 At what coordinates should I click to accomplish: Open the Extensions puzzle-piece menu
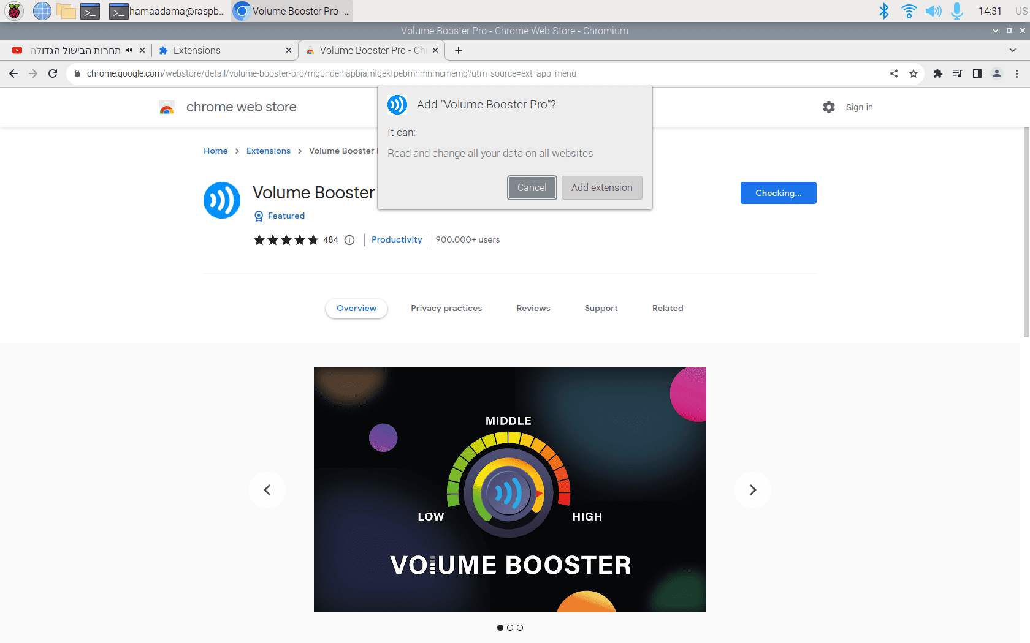pyautogui.click(x=937, y=73)
